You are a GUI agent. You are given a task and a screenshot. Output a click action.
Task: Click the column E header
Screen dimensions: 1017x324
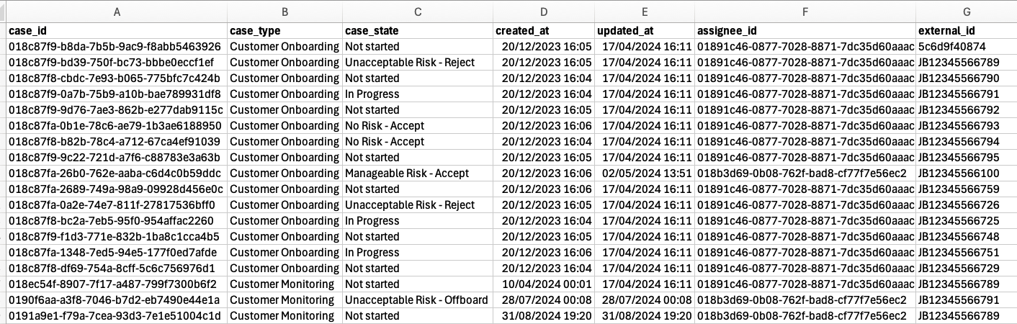644,12
